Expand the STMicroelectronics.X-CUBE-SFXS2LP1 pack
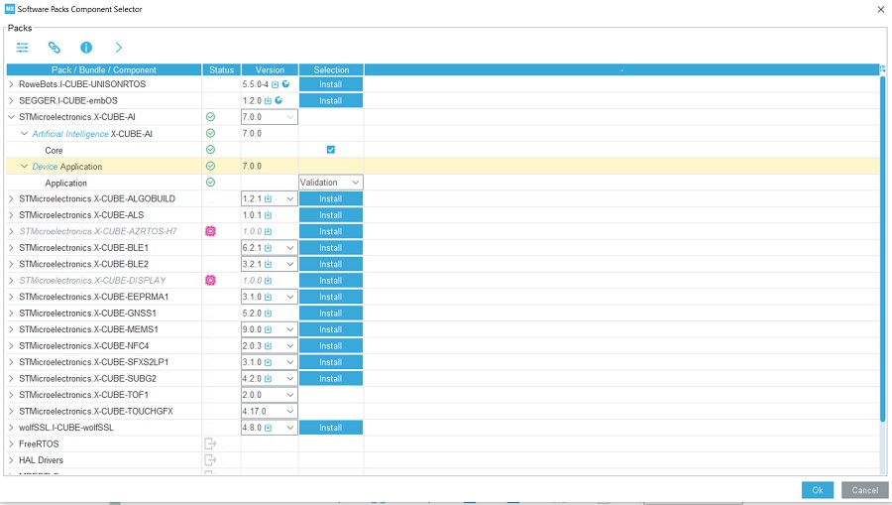The image size is (892, 505). [x=11, y=362]
